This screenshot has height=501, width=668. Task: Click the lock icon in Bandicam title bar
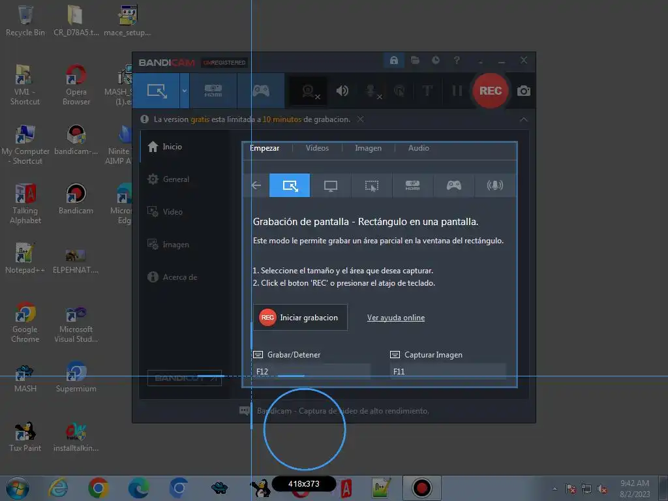(x=393, y=61)
